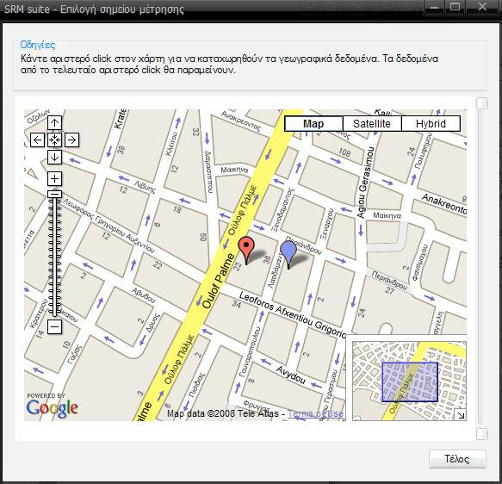Switch to Map view
Viewport: 502px width, 484px height.
coord(313,123)
